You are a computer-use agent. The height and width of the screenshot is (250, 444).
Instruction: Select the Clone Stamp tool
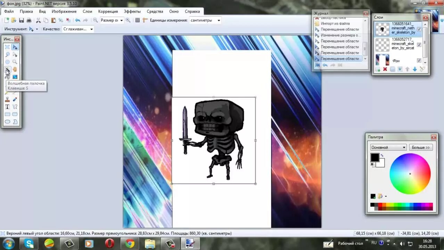click(x=7, y=100)
